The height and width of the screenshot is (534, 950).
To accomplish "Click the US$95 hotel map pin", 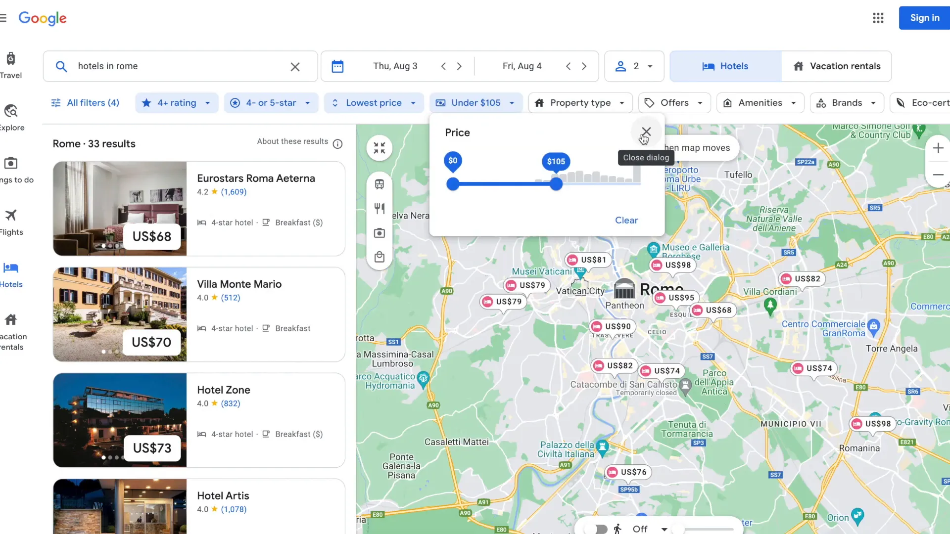I will click(x=676, y=298).
